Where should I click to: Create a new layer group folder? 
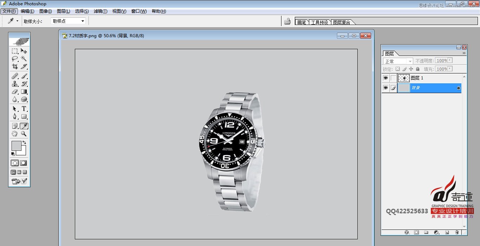(x=426, y=232)
